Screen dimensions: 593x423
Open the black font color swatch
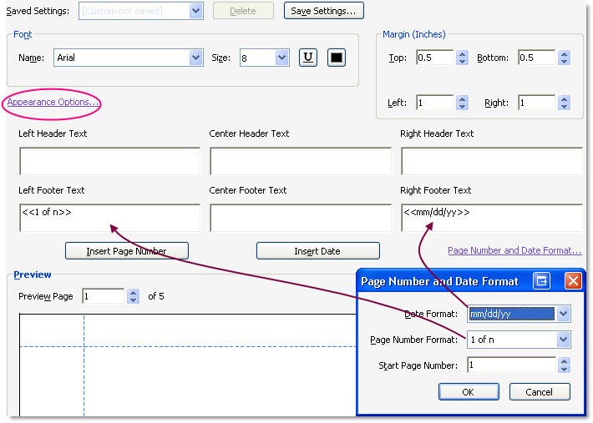(x=336, y=58)
